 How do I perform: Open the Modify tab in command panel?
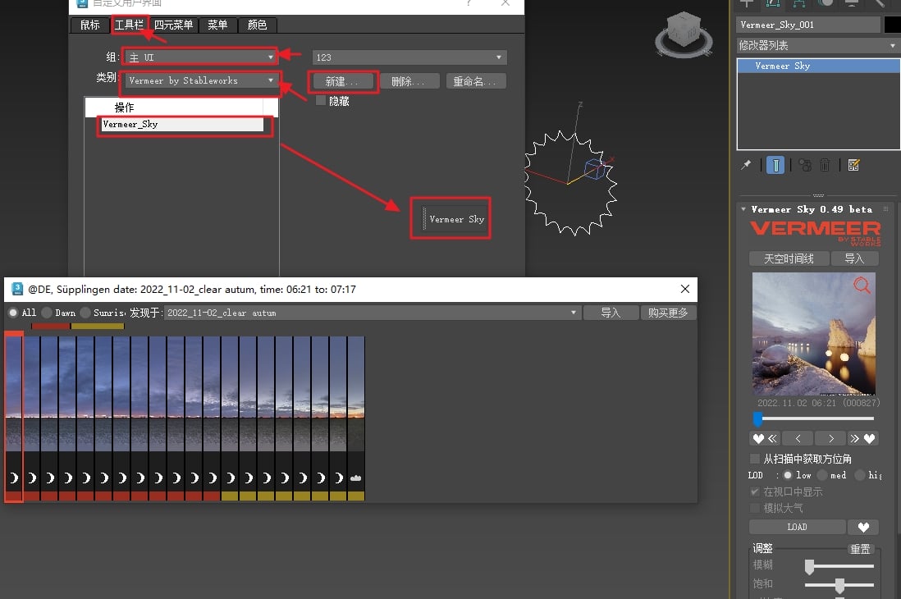(773, 3)
